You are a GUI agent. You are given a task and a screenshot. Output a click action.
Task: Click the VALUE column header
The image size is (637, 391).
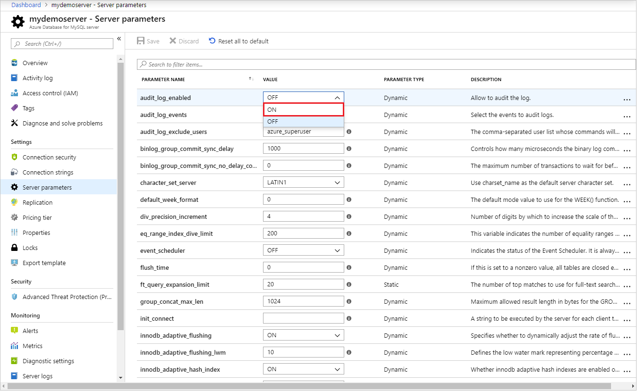270,79
